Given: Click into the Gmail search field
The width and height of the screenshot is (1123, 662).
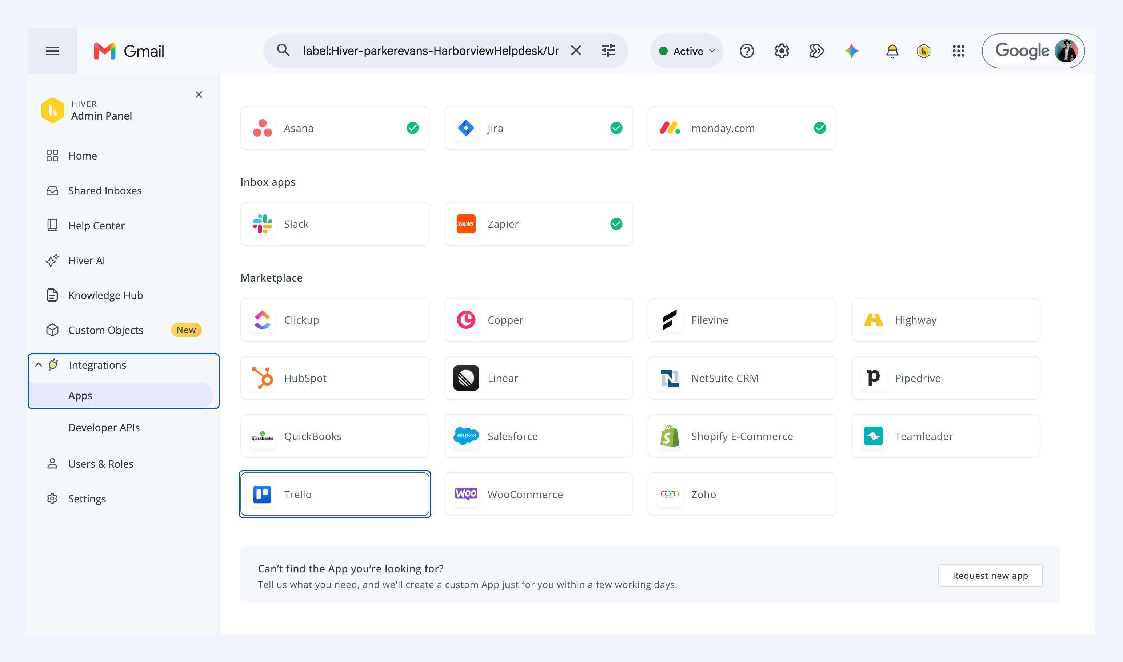Looking at the screenshot, I should pos(431,51).
